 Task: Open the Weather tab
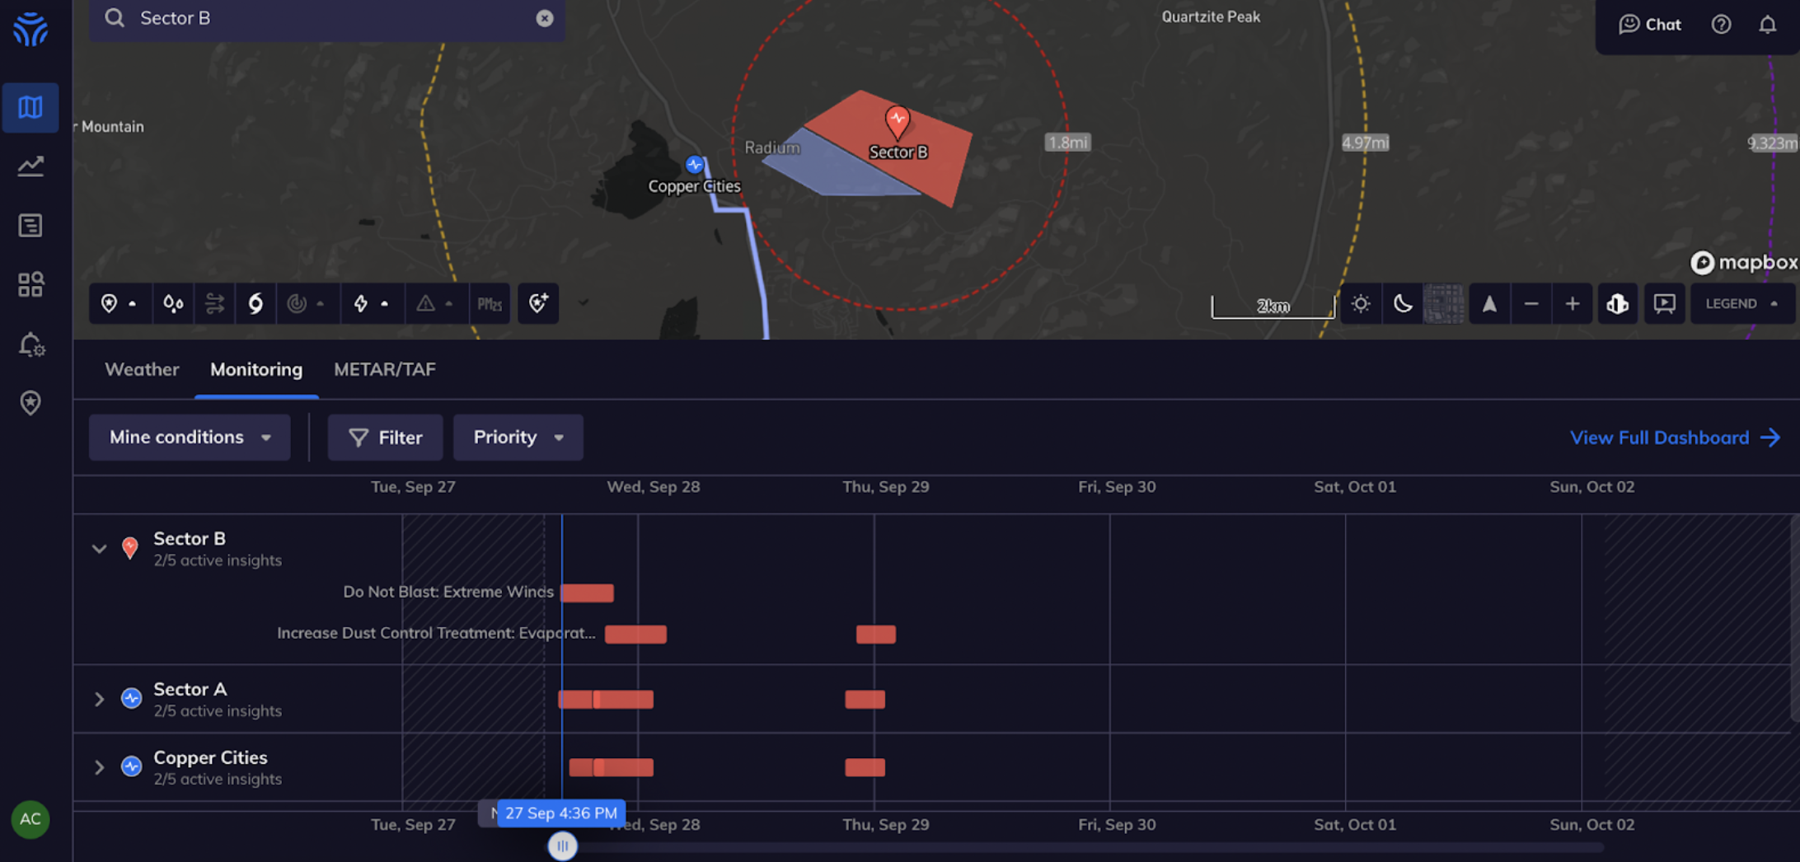click(141, 369)
